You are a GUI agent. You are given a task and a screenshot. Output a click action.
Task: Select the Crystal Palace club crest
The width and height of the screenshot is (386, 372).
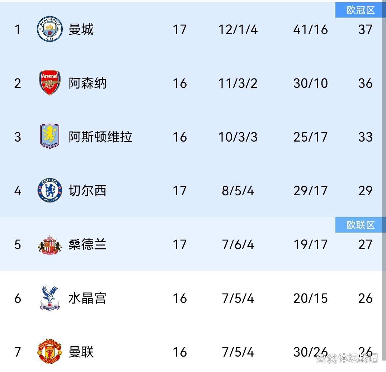[x=50, y=298]
